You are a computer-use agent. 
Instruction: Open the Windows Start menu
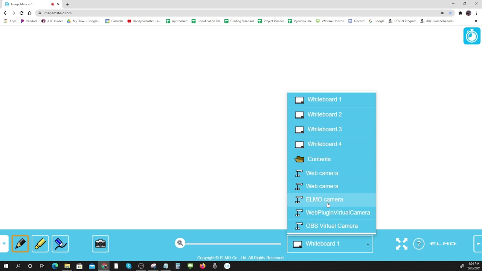[x=6, y=266]
